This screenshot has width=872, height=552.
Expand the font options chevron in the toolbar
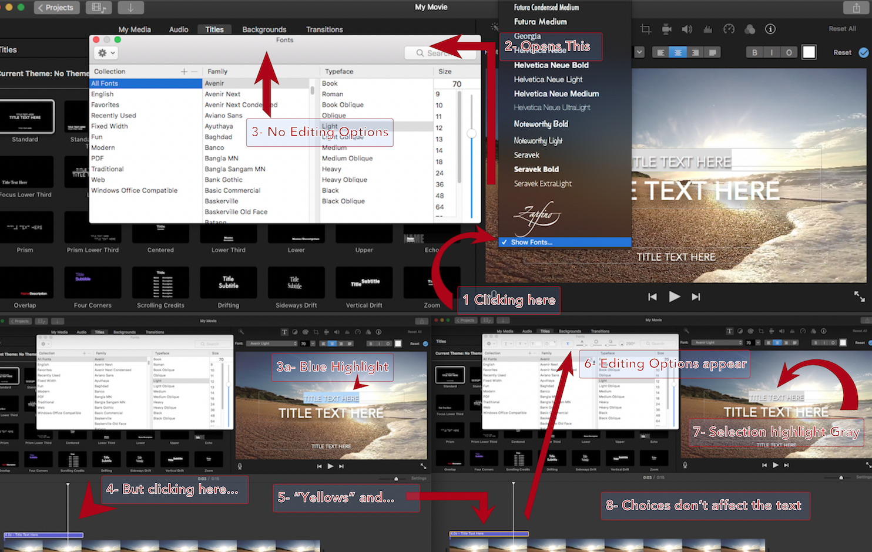(640, 52)
